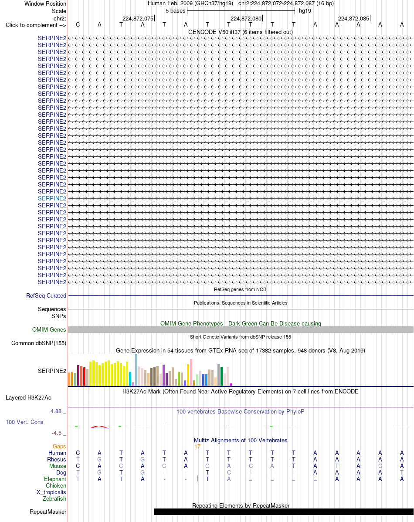Screen dimensions: 414x522
Task: Open the H3K27Ac Mark ENCODE track title
Action: tap(241, 391)
